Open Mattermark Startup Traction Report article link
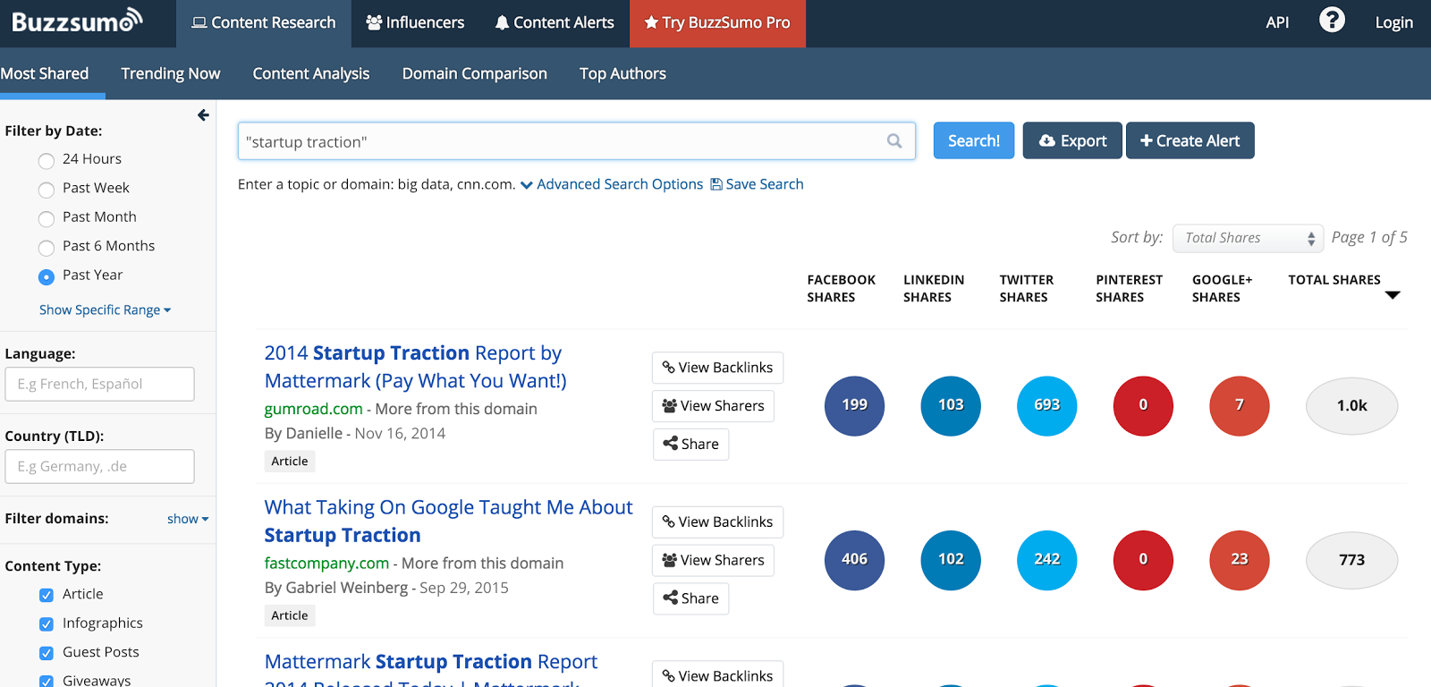 (431, 667)
